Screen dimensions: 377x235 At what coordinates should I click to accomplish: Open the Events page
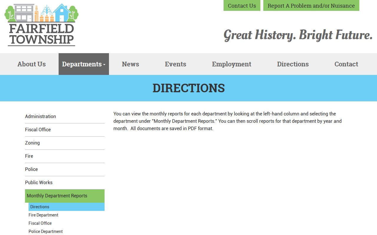pos(176,64)
